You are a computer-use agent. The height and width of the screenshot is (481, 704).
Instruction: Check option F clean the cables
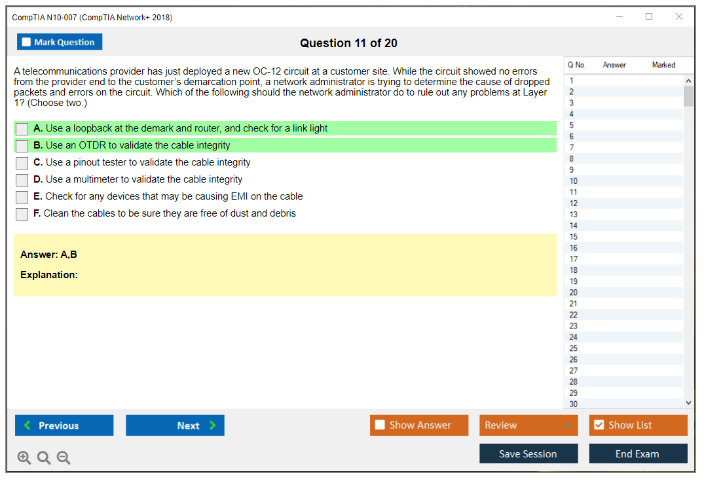click(x=22, y=214)
